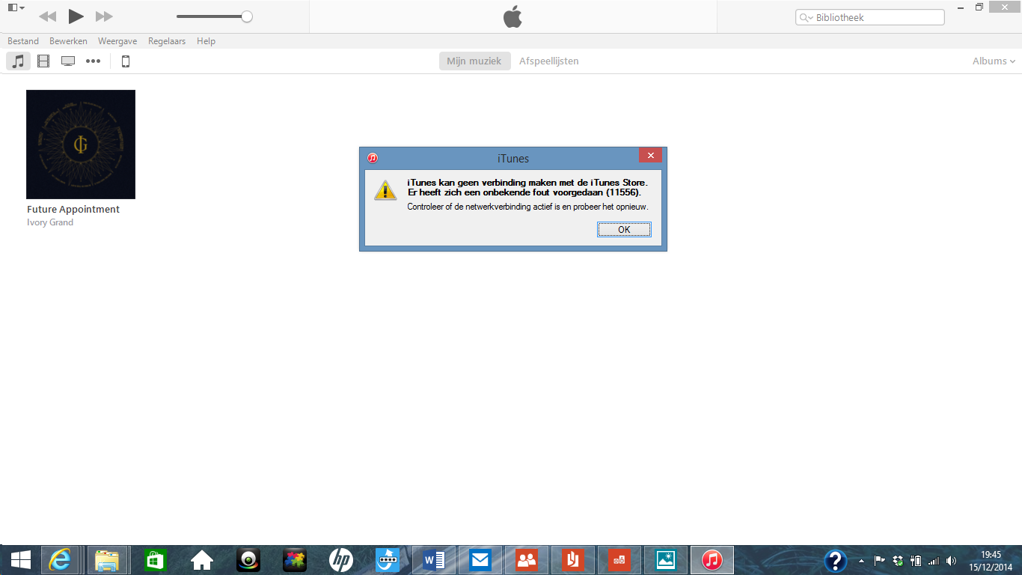The height and width of the screenshot is (575, 1022).
Task: Click the Apple logo in the status area
Action: (x=512, y=16)
